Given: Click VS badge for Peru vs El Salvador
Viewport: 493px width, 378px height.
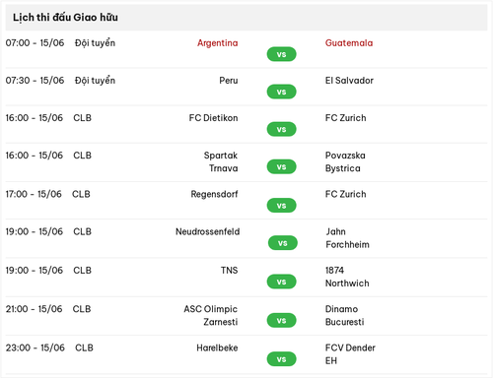Looking at the screenshot, I should click(x=281, y=92).
